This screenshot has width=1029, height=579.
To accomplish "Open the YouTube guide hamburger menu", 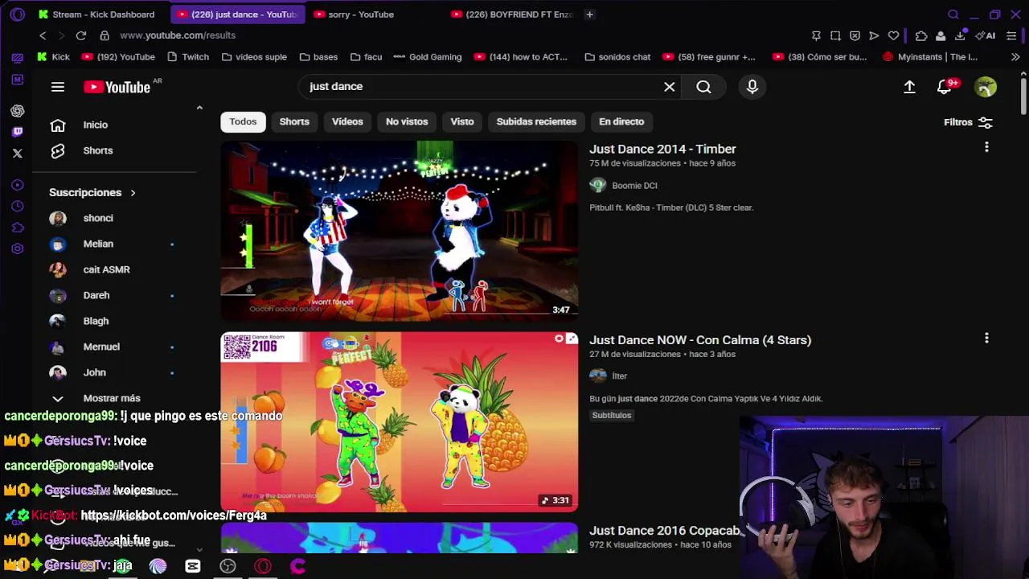I will (x=58, y=87).
